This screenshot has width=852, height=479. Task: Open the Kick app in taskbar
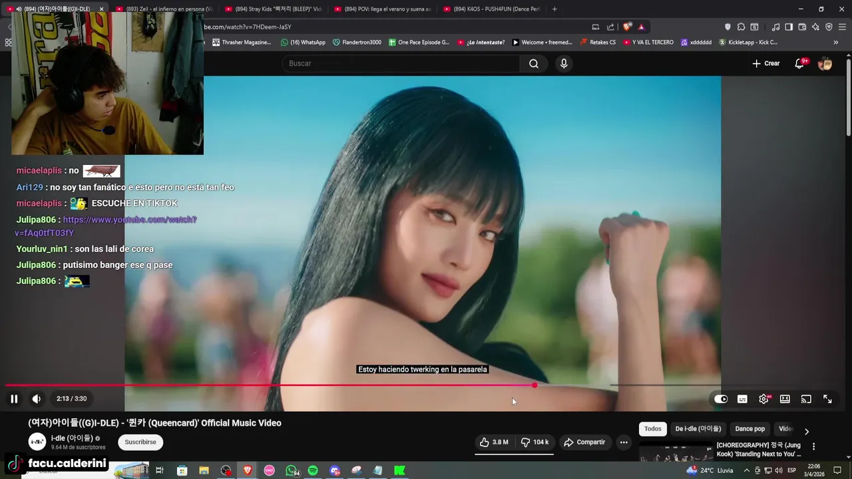click(400, 470)
